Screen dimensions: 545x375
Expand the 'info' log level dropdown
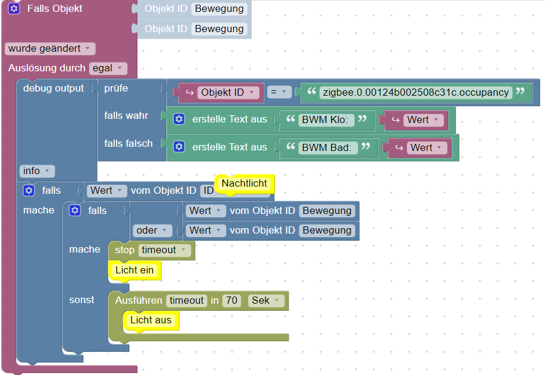pos(37,171)
